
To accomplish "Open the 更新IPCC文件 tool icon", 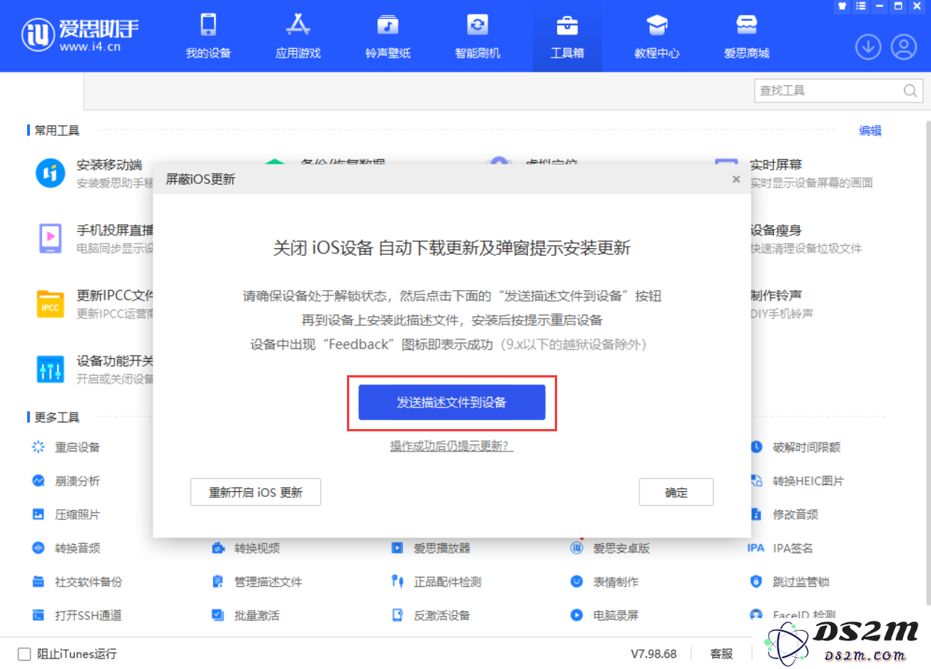I will 51,303.
